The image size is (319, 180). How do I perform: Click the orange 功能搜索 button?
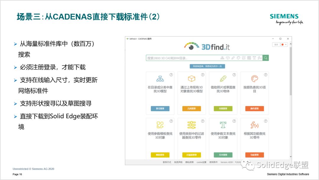(x=255, y=155)
